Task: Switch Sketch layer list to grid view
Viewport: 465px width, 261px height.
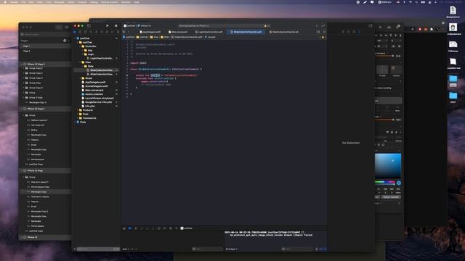Action: pos(67,28)
